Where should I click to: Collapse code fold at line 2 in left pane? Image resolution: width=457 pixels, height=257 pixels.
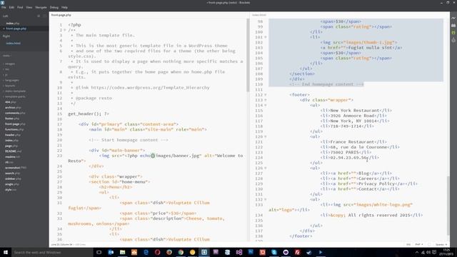pos(65,30)
